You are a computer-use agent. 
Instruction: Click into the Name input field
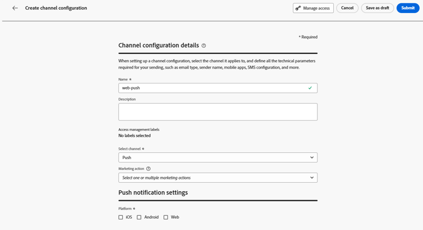point(212,88)
